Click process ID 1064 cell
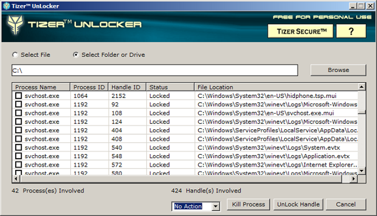This screenshot has height=216, width=377. point(81,96)
